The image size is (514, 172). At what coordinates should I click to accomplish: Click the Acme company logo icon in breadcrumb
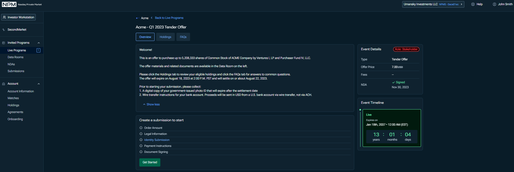tap(138, 18)
